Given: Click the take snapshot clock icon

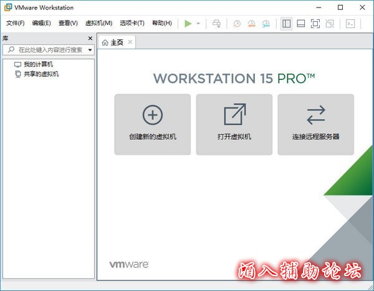Looking at the screenshot, I should tap(237, 24).
